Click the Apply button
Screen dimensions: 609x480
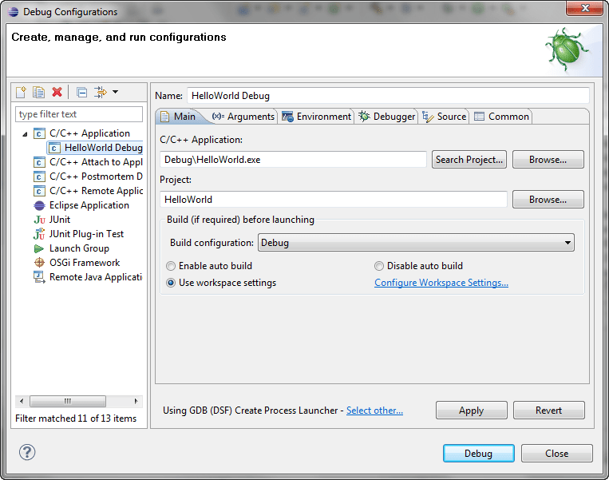472,411
